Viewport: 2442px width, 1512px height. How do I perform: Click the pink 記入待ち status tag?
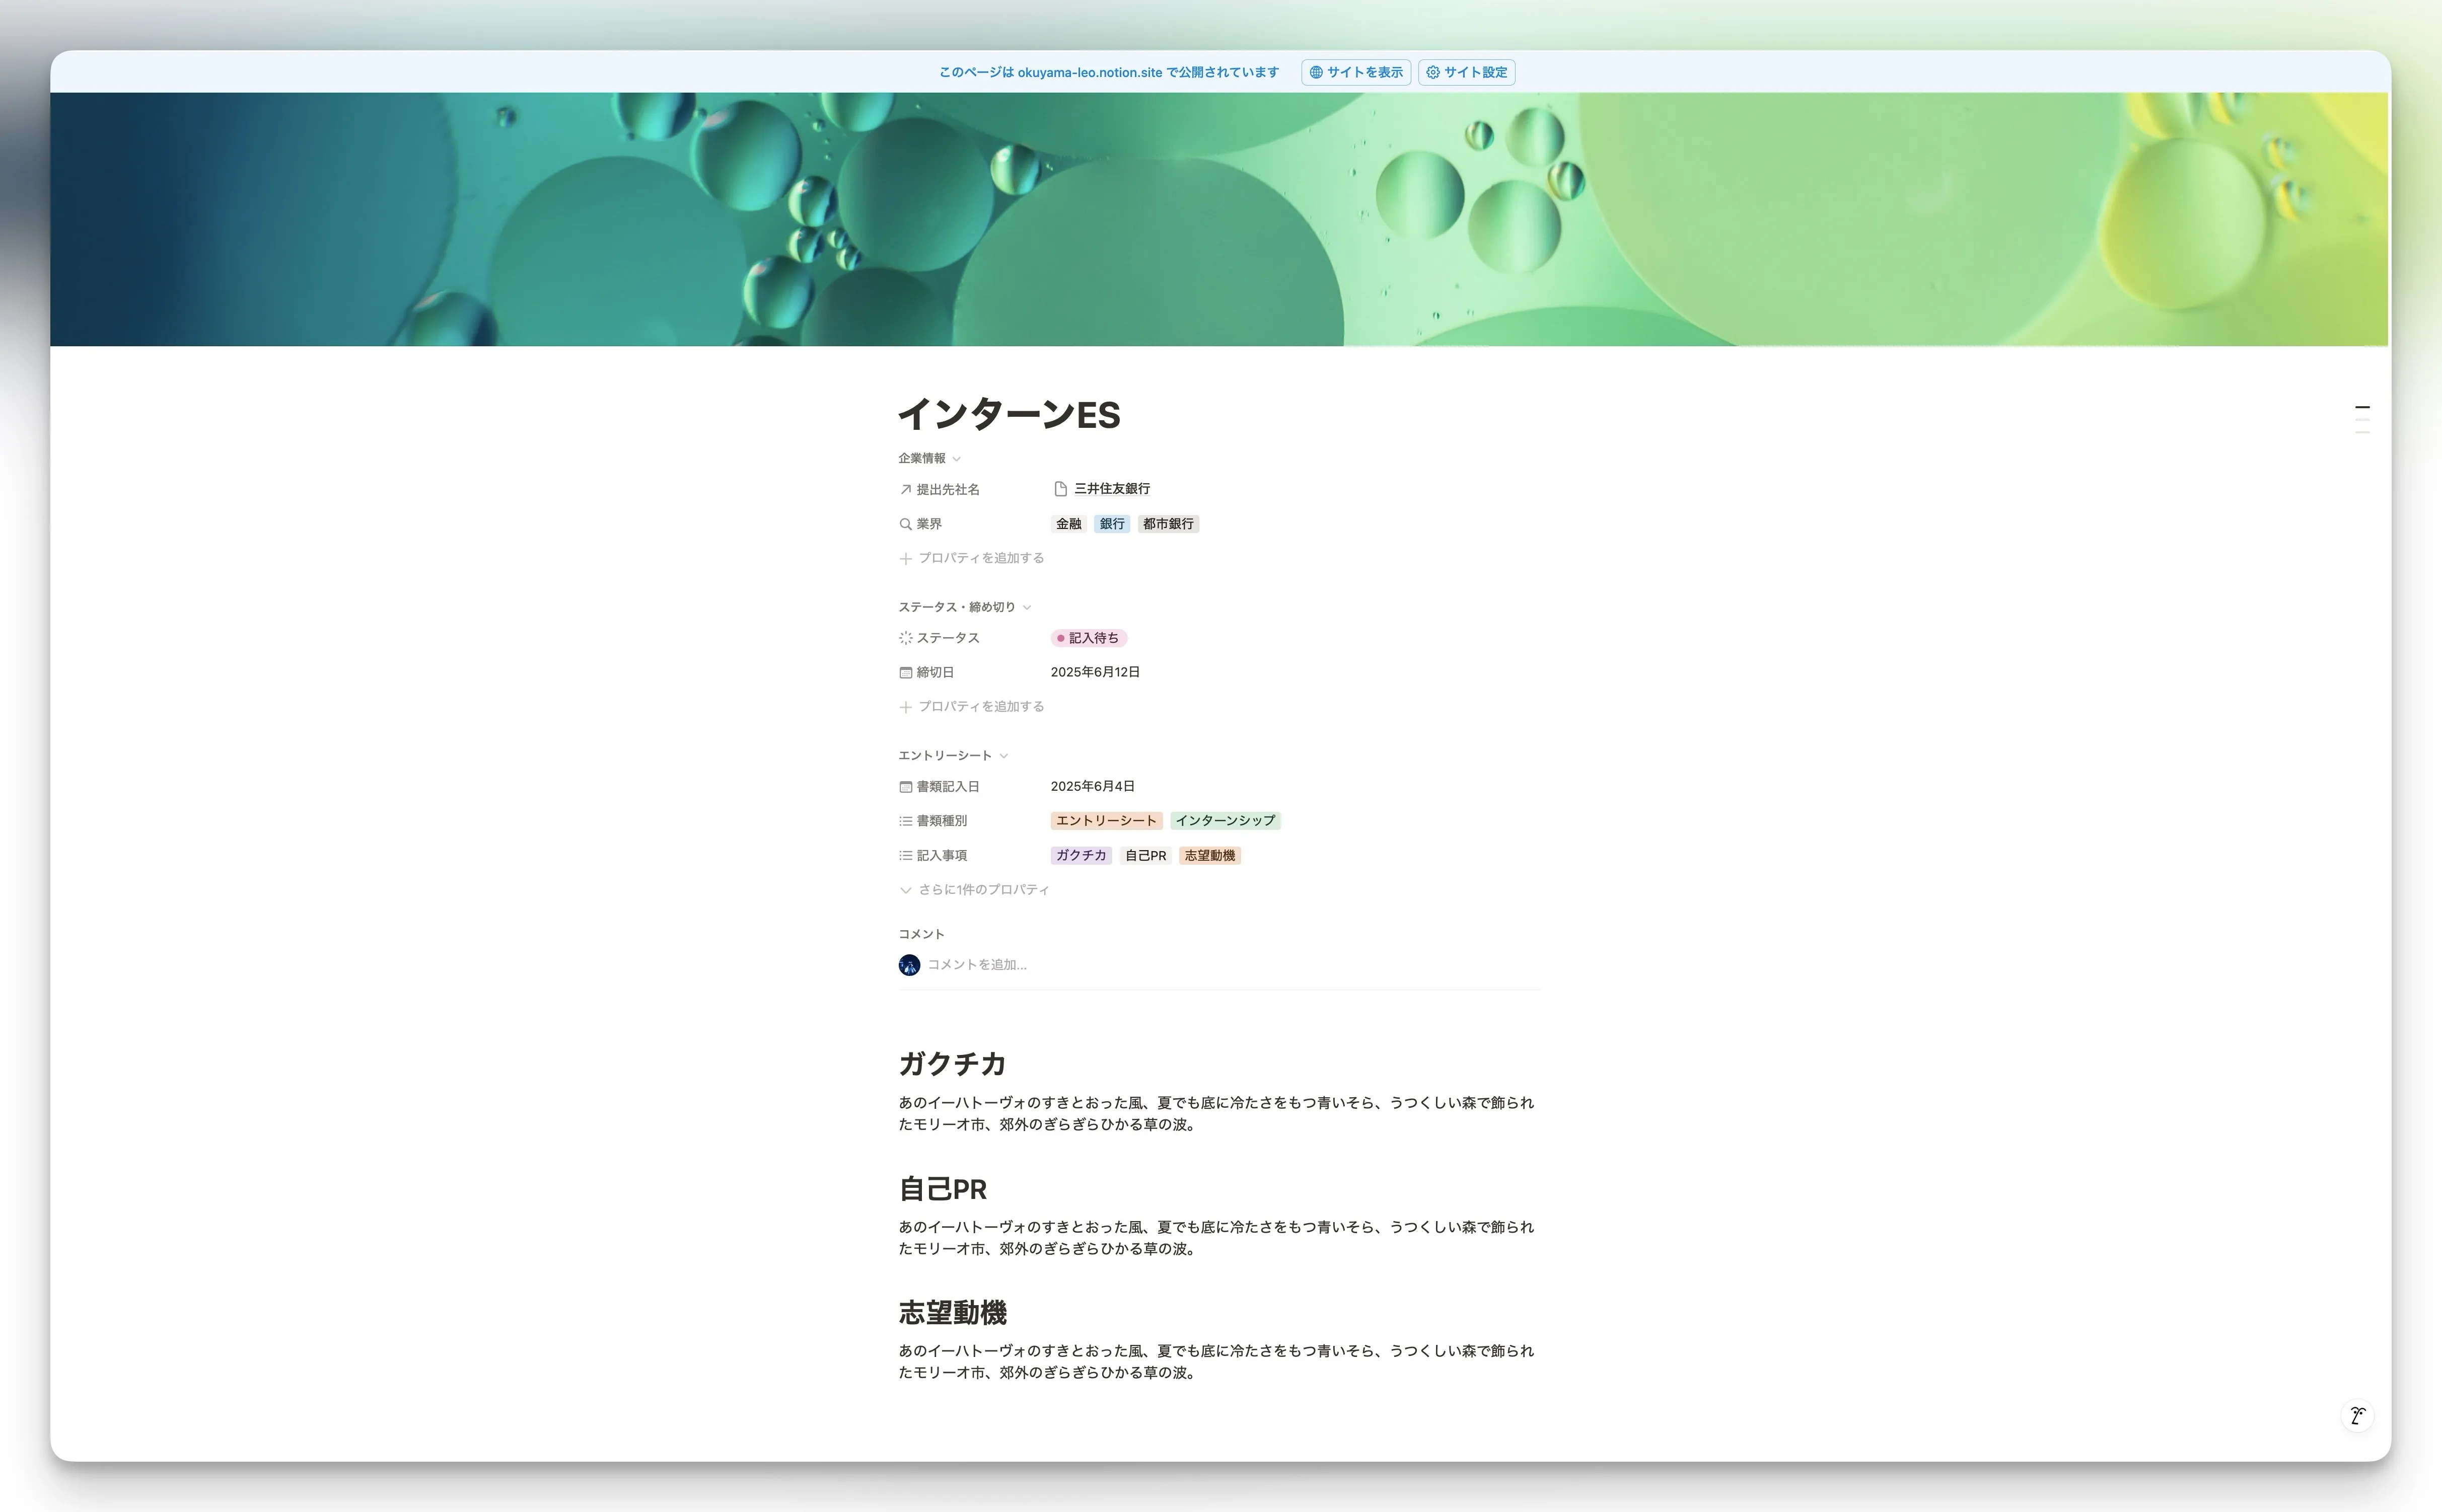pyautogui.click(x=1089, y=637)
